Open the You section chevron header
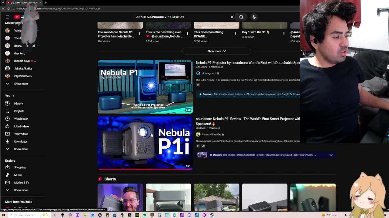389x218 pixels. tap(10, 96)
